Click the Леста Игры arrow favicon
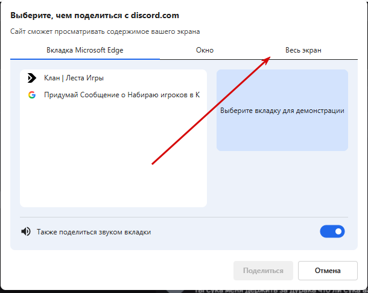Viewport: 368px width, 293px height. pyautogui.click(x=32, y=78)
